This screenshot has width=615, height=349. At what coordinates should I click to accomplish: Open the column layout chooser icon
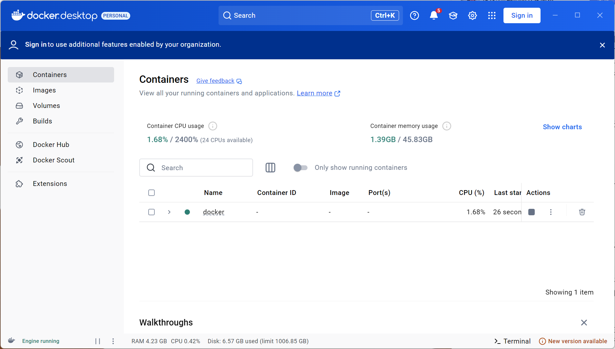pos(270,168)
